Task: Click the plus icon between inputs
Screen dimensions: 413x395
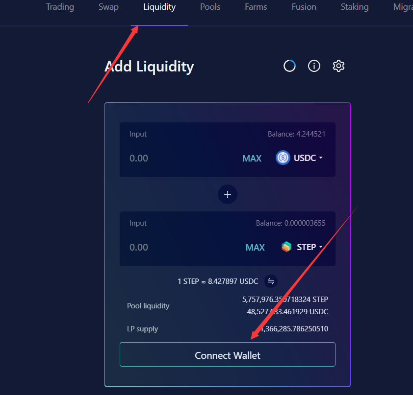Action: (228, 194)
